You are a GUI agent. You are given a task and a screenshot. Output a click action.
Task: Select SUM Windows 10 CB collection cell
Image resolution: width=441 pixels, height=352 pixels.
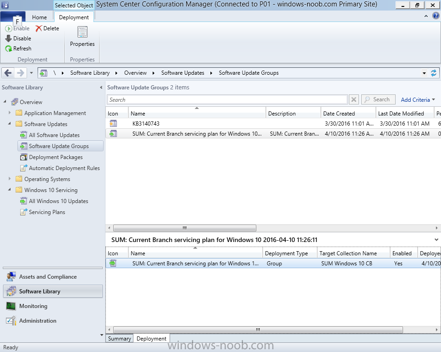coord(347,264)
